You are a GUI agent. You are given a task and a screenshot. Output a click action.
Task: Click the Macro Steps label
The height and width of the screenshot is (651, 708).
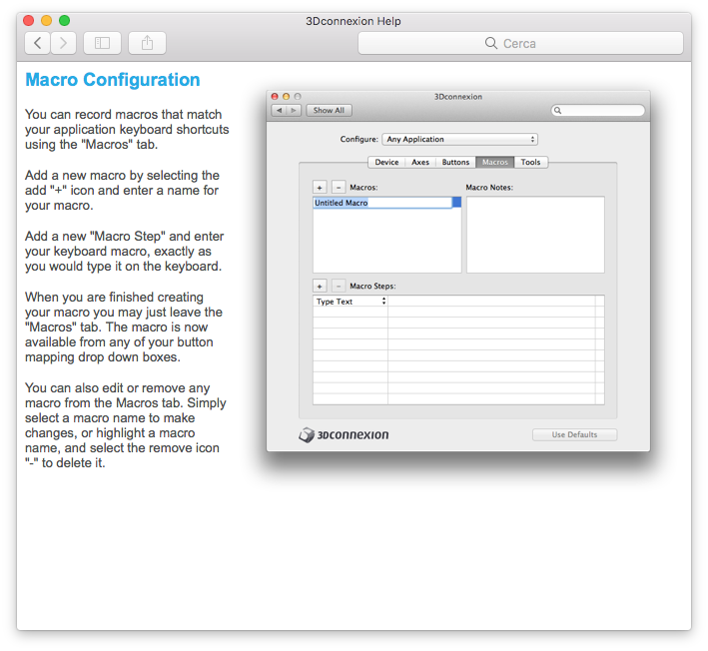(372, 286)
